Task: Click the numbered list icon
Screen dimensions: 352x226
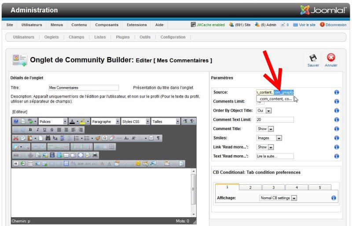Action: [x=76, y=138]
